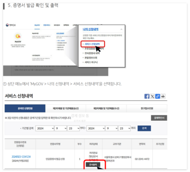Open the start day 23 dropdown
190x172 pixels.
pos(73,128)
